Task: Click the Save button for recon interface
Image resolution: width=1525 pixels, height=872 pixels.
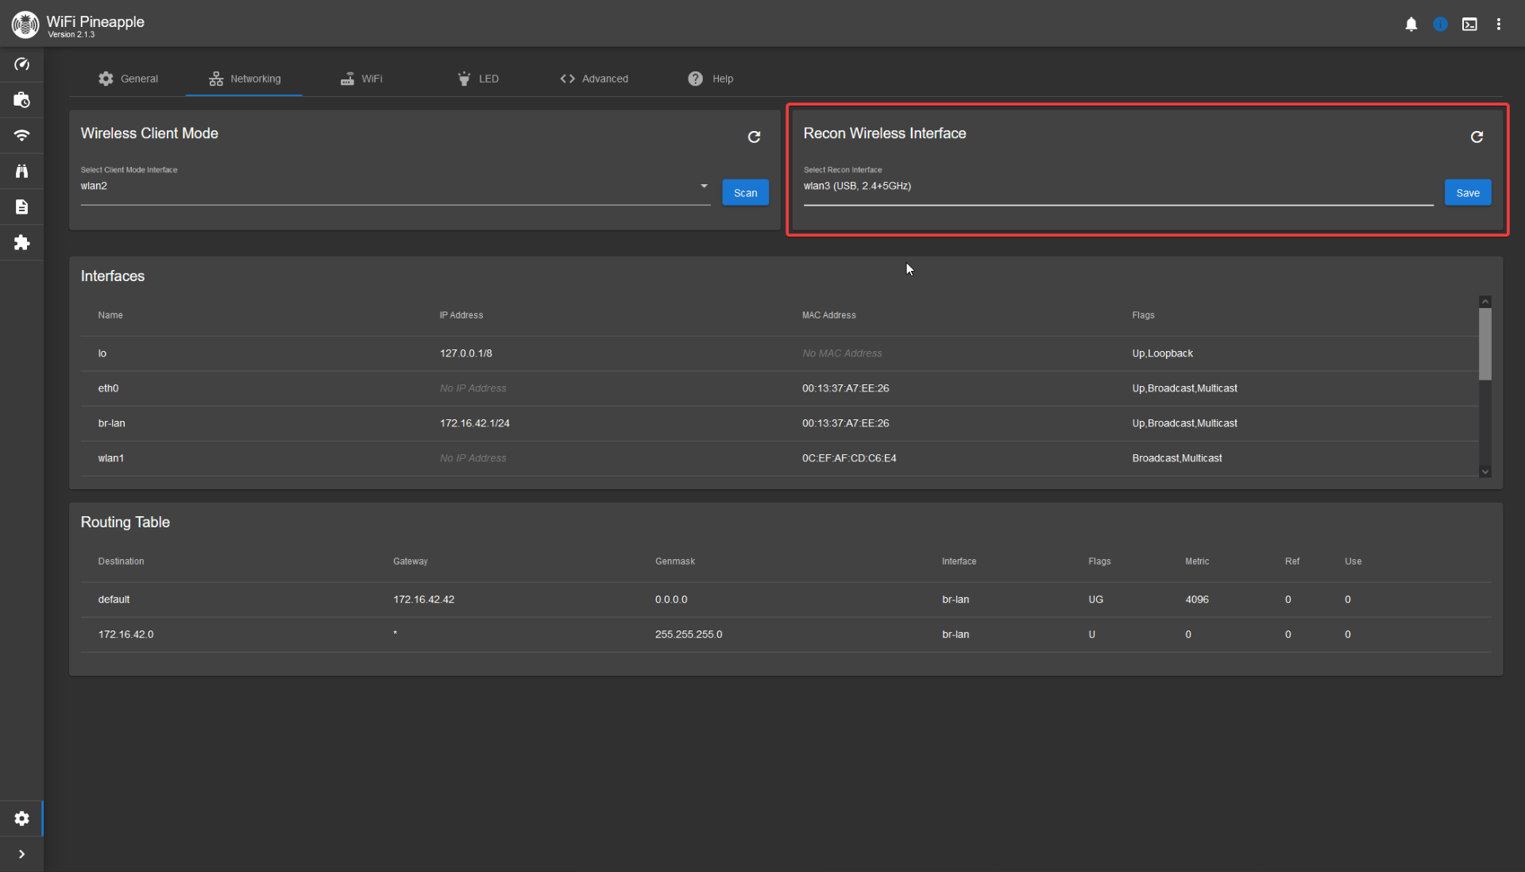Action: point(1467,193)
